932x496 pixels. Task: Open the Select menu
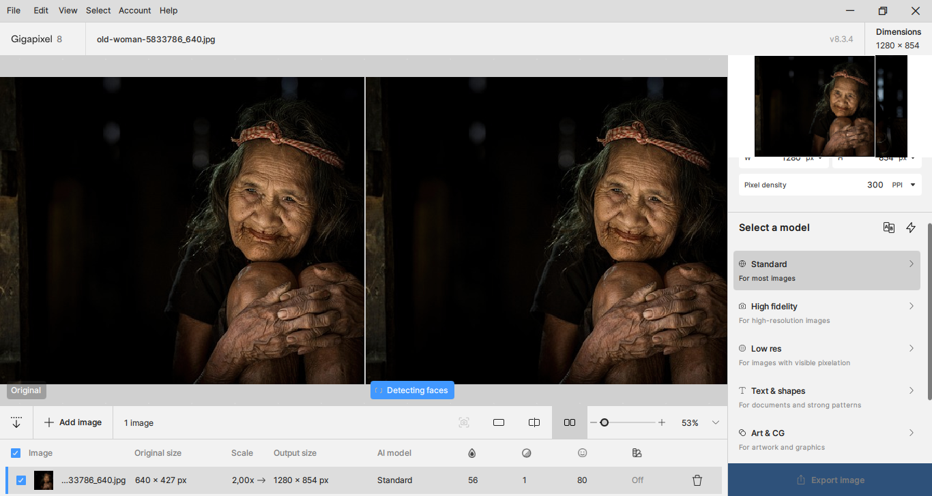click(98, 10)
